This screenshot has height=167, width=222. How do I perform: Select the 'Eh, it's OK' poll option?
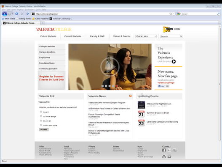coord(41,120)
